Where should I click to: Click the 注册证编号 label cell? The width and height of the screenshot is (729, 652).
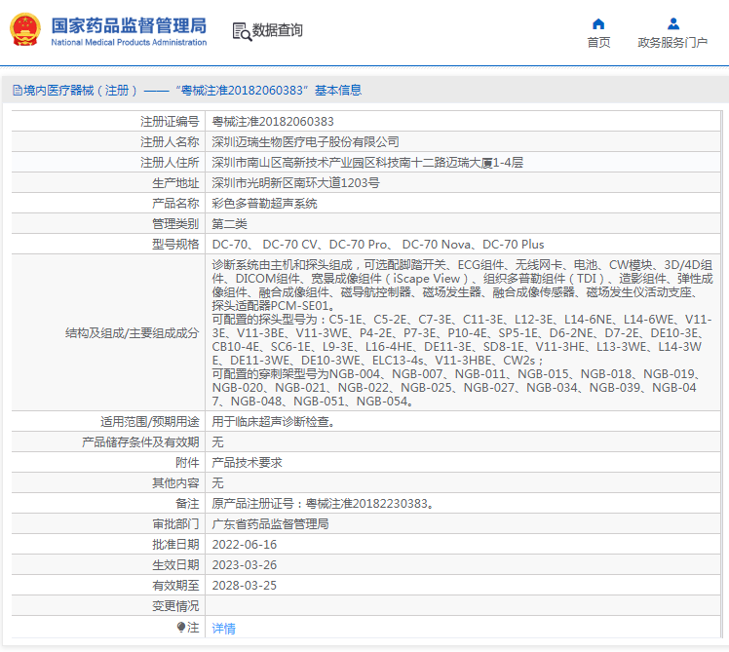pyautogui.click(x=108, y=122)
